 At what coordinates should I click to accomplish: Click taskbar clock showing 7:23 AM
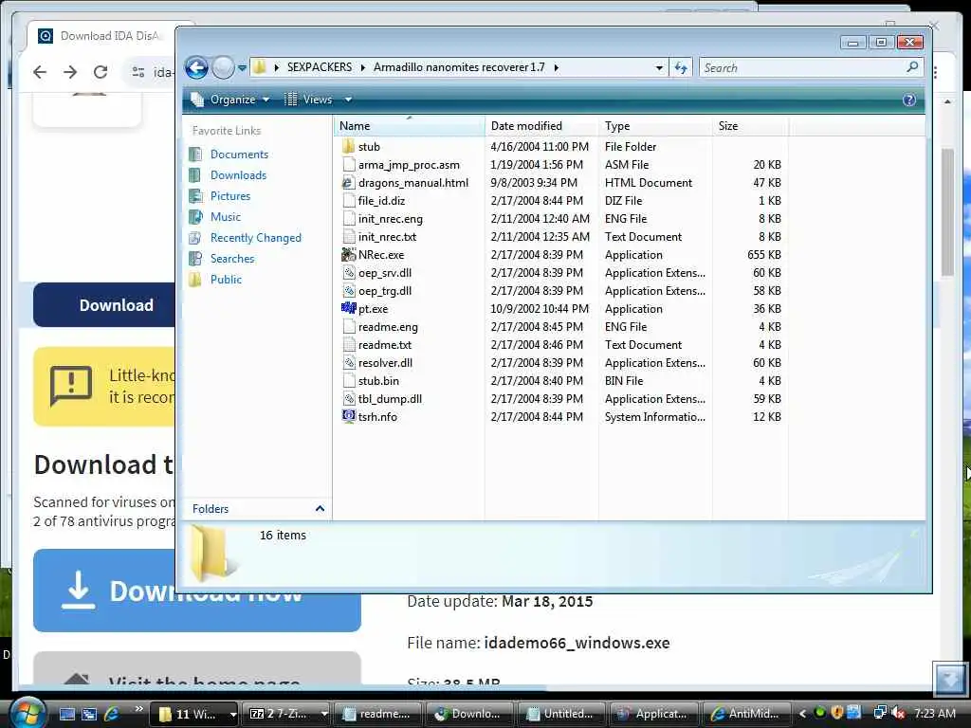[x=934, y=713]
